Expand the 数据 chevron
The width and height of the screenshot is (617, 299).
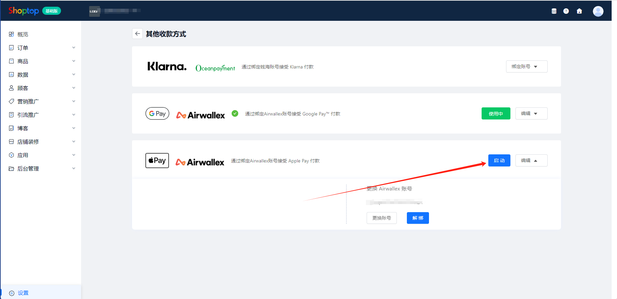coord(74,74)
